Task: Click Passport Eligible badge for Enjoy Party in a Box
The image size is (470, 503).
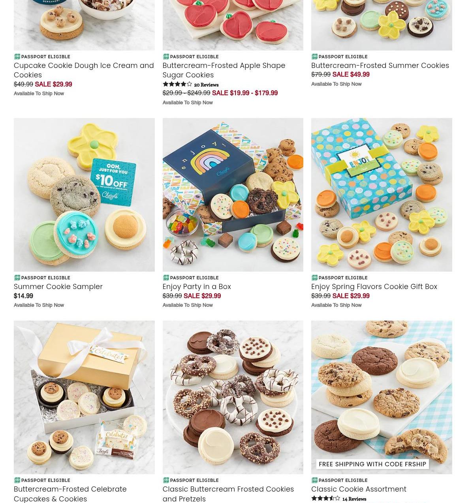Action: click(190, 278)
